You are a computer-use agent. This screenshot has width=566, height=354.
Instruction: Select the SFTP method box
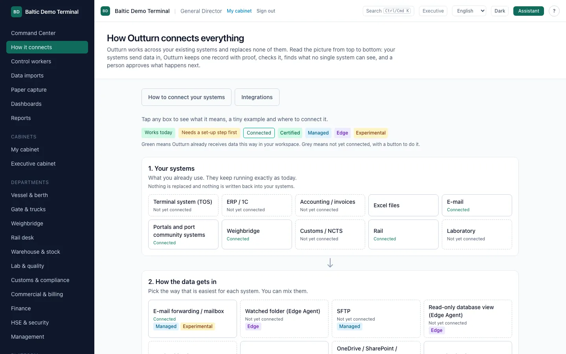point(376,319)
